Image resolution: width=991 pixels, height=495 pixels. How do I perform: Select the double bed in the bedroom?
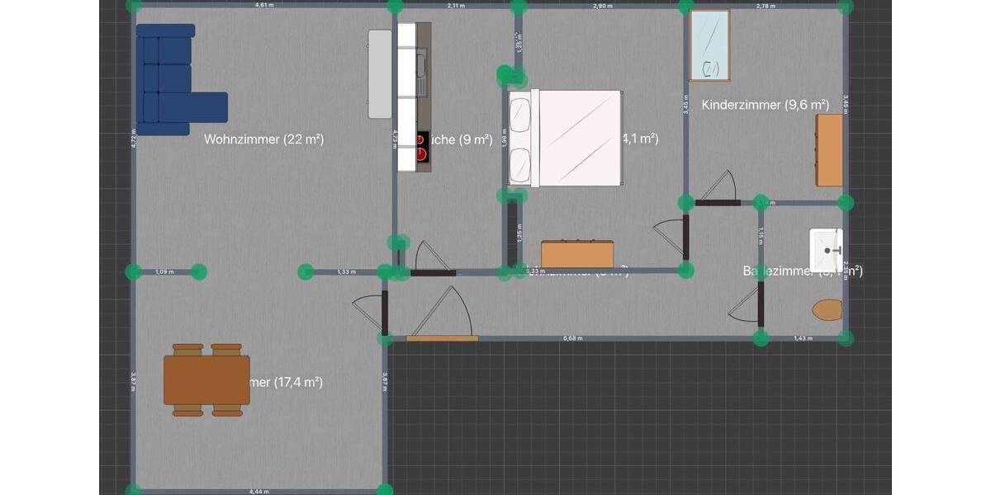pos(565,139)
